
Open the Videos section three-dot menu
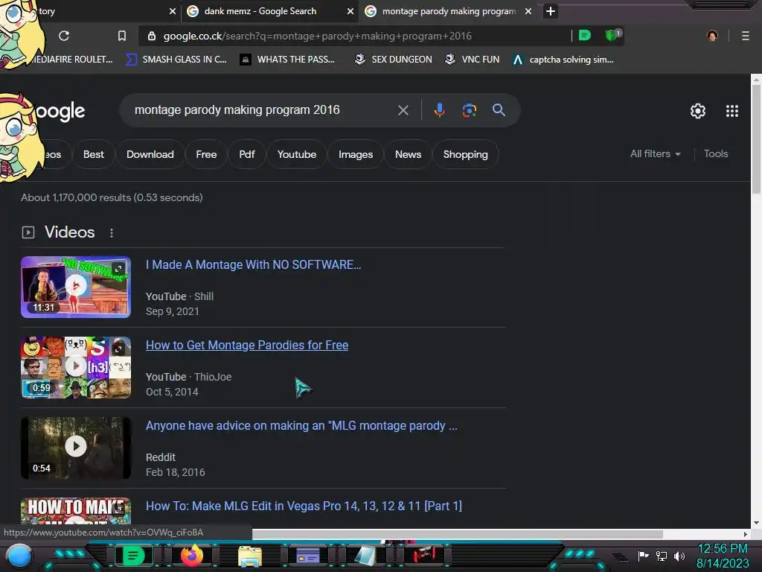(x=112, y=233)
